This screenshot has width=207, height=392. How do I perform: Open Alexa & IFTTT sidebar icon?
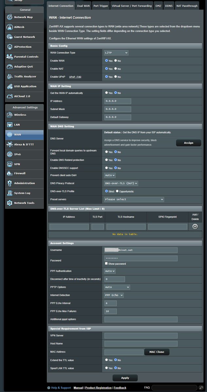pos(10,144)
